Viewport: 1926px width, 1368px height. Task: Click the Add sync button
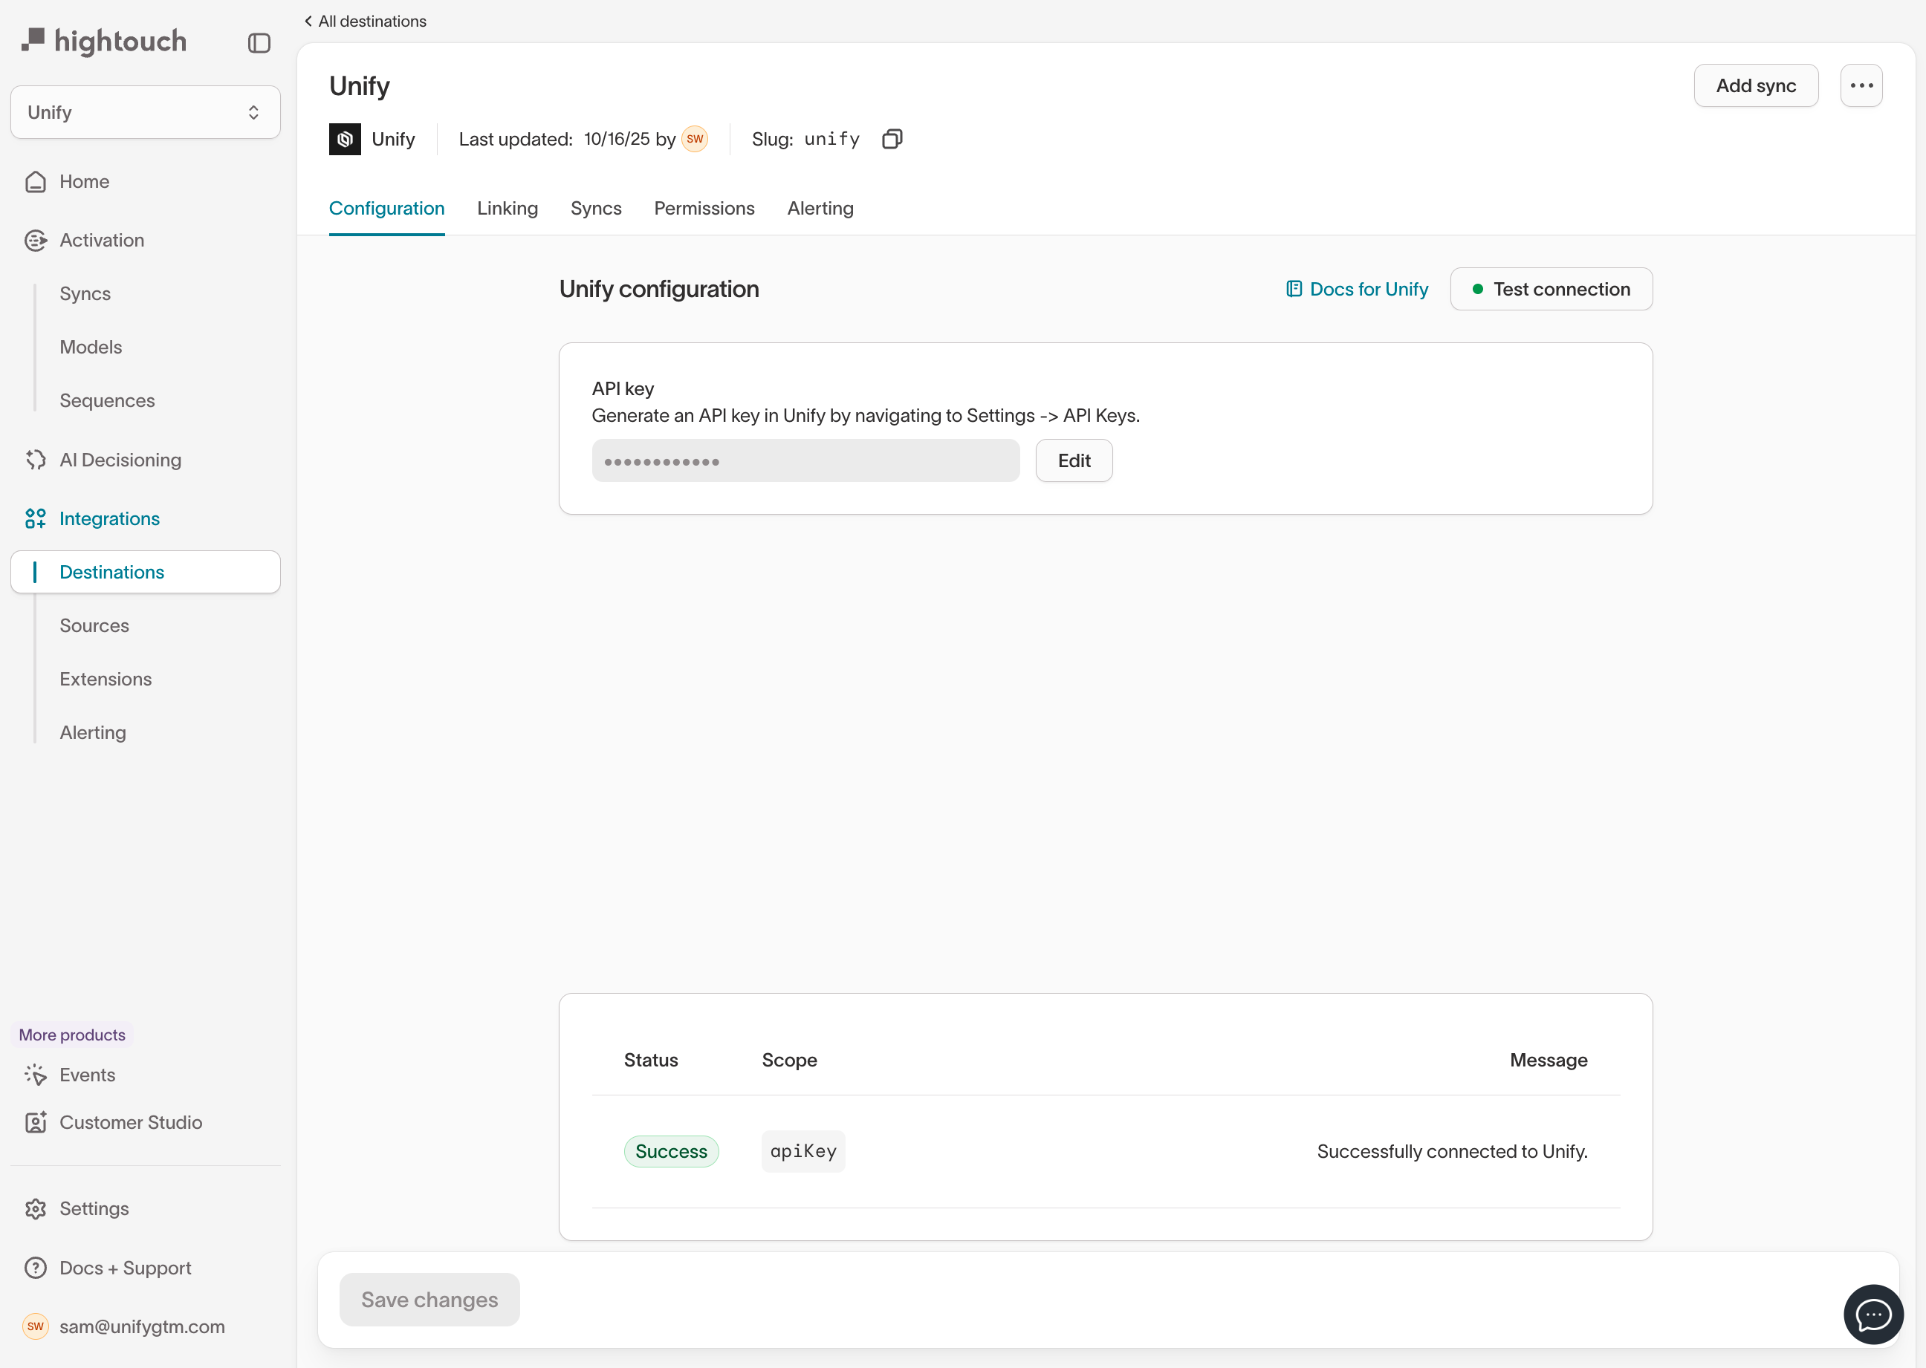(x=1755, y=86)
